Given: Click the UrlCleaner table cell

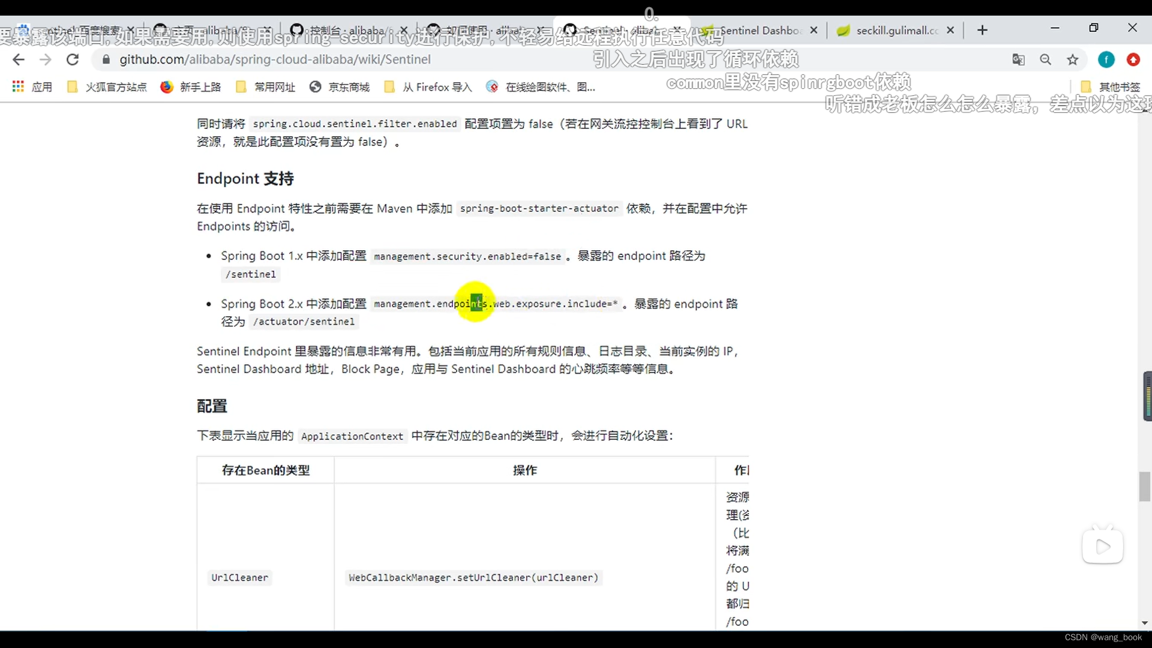Looking at the screenshot, I should [239, 578].
